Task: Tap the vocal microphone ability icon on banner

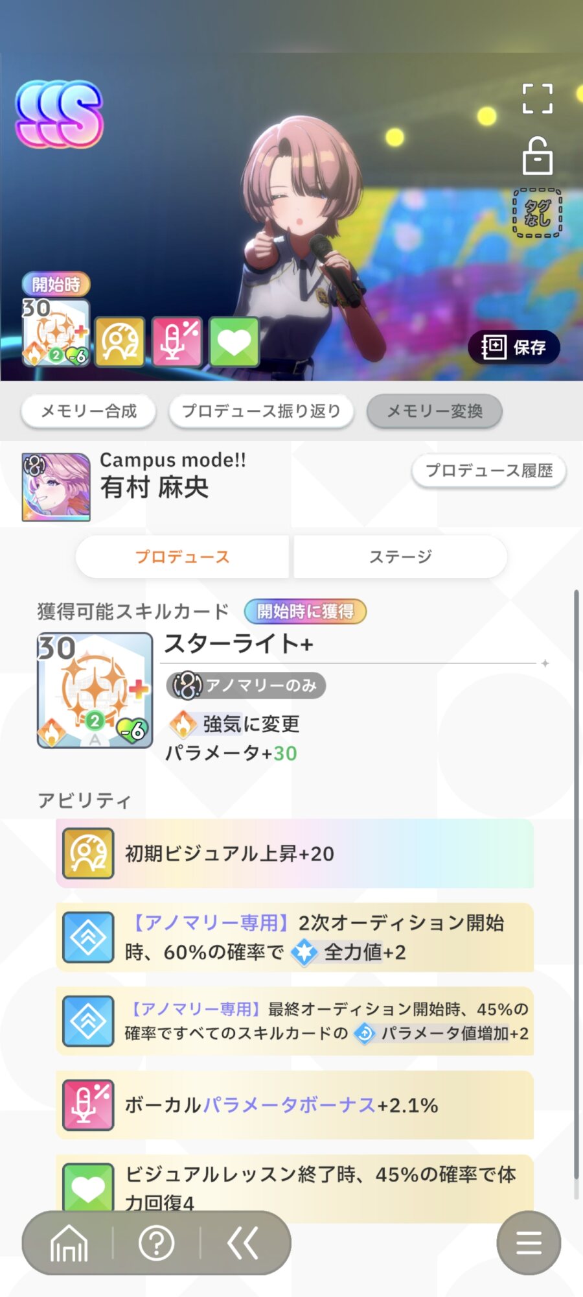Action: point(177,342)
